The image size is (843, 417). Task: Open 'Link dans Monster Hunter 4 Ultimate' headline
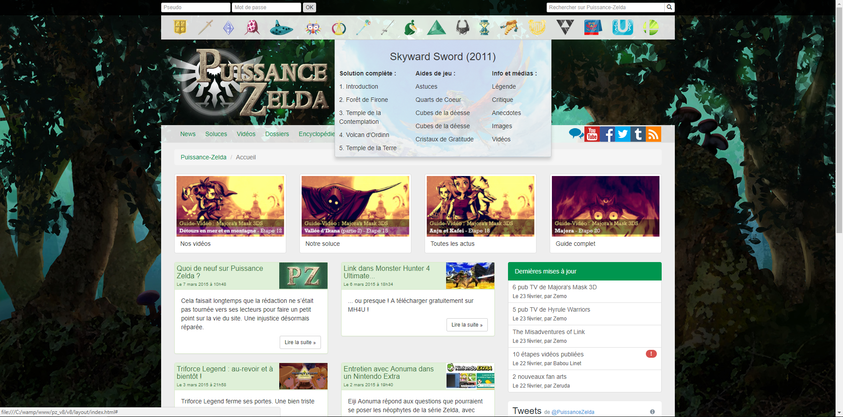(387, 272)
